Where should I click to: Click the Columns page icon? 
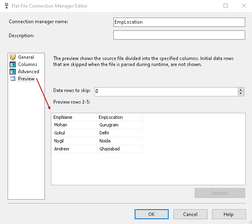[x=12, y=64]
